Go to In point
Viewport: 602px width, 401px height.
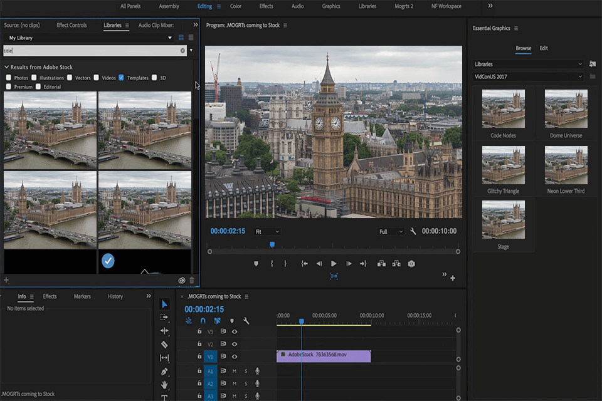(304, 264)
